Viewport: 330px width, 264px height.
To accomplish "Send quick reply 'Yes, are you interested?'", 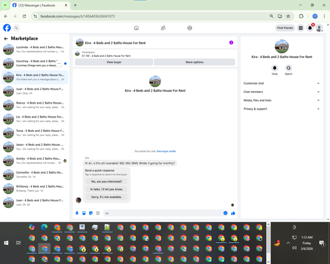I will coord(106,181).
